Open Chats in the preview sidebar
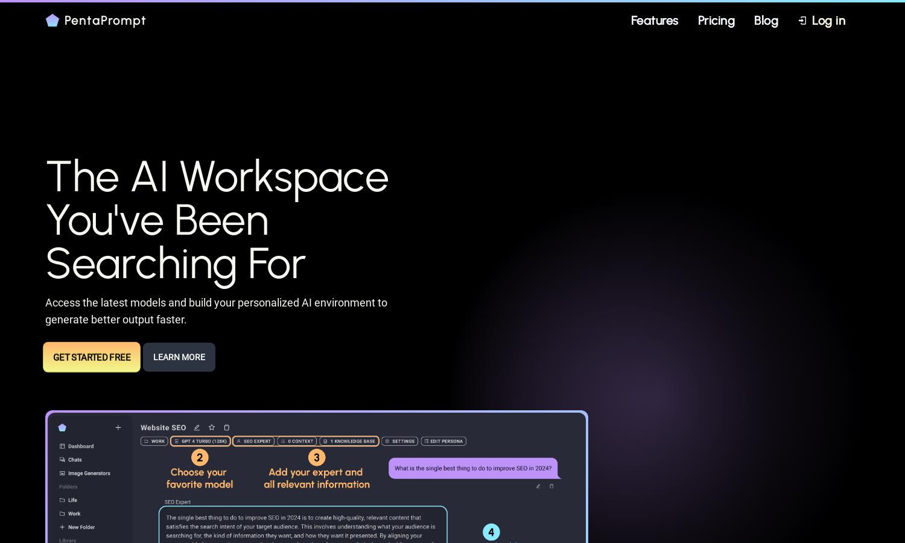Viewport: 905px width, 543px height. pos(71,460)
